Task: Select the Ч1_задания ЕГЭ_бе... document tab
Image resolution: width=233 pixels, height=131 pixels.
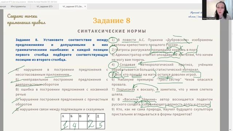Action: (x=72, y=7)
